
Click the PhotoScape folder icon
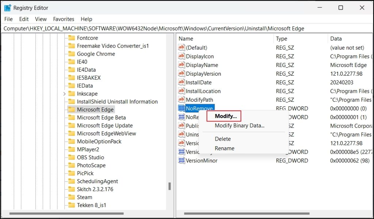(x=72, y=165)
